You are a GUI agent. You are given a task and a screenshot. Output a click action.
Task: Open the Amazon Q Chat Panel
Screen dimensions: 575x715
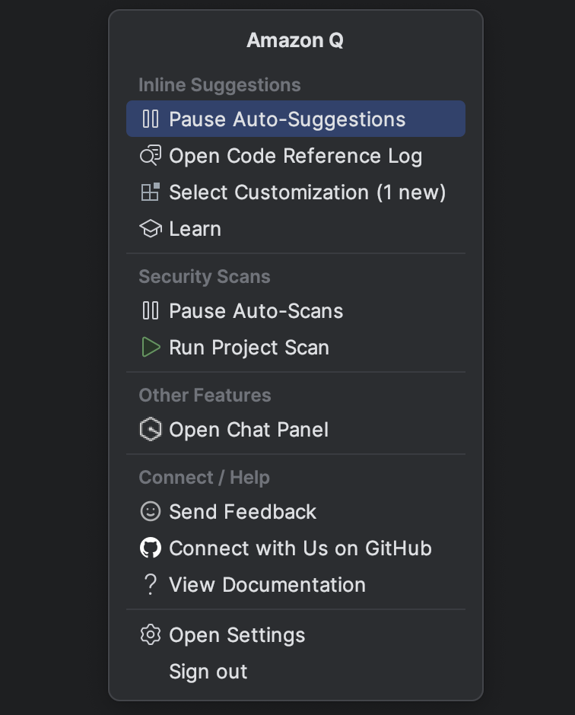pos(249,429)
